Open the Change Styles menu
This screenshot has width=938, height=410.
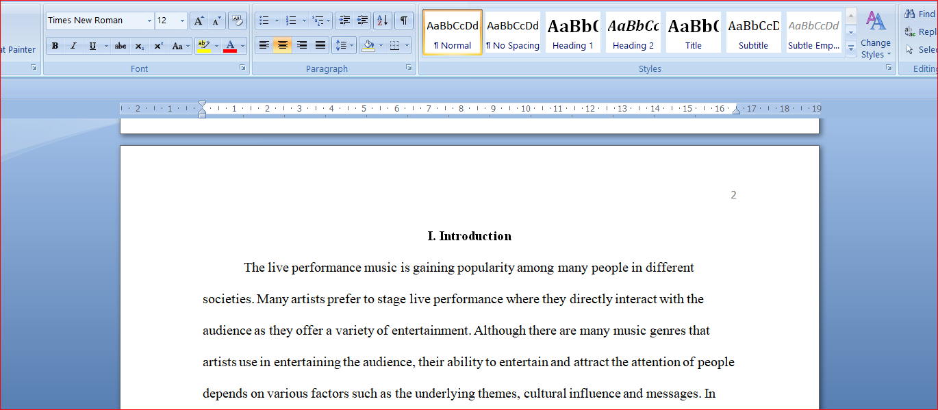[x=876, y=34]
